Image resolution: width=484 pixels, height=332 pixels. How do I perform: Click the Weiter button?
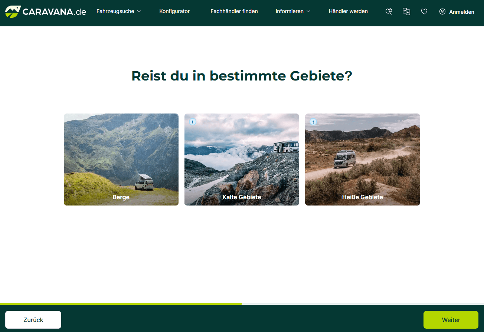[x=451, y=320]
